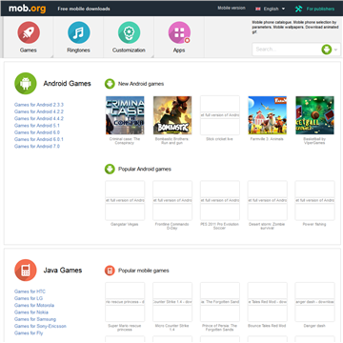Open Games for Samsung
343x343 pixels.
point(35,319)
